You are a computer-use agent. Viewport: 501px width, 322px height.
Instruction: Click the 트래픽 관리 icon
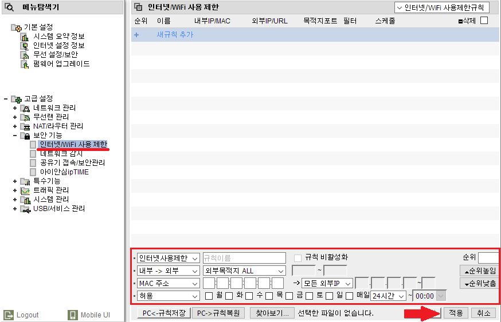click(x=25, y=190)
